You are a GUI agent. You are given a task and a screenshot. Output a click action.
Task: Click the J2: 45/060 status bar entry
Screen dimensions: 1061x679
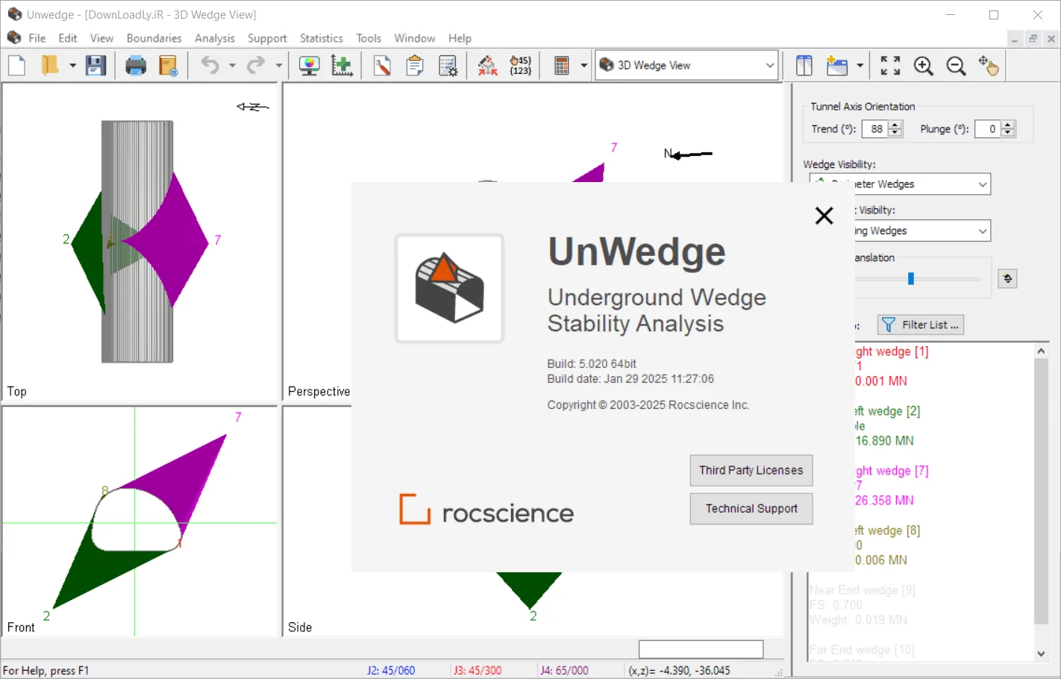click(391, 671)
